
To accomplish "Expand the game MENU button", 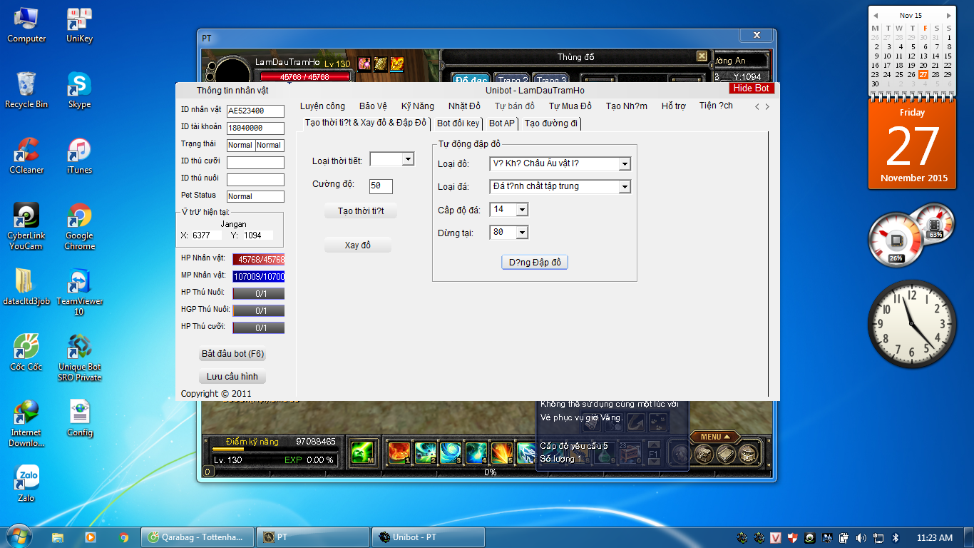I will [715, 437].
